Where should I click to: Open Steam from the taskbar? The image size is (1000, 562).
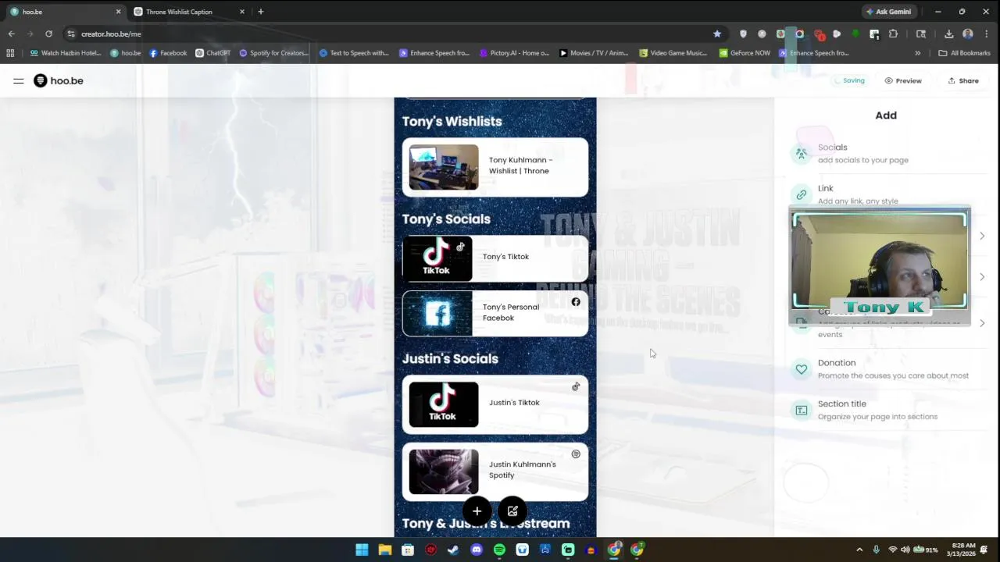[x=453, y=550]
